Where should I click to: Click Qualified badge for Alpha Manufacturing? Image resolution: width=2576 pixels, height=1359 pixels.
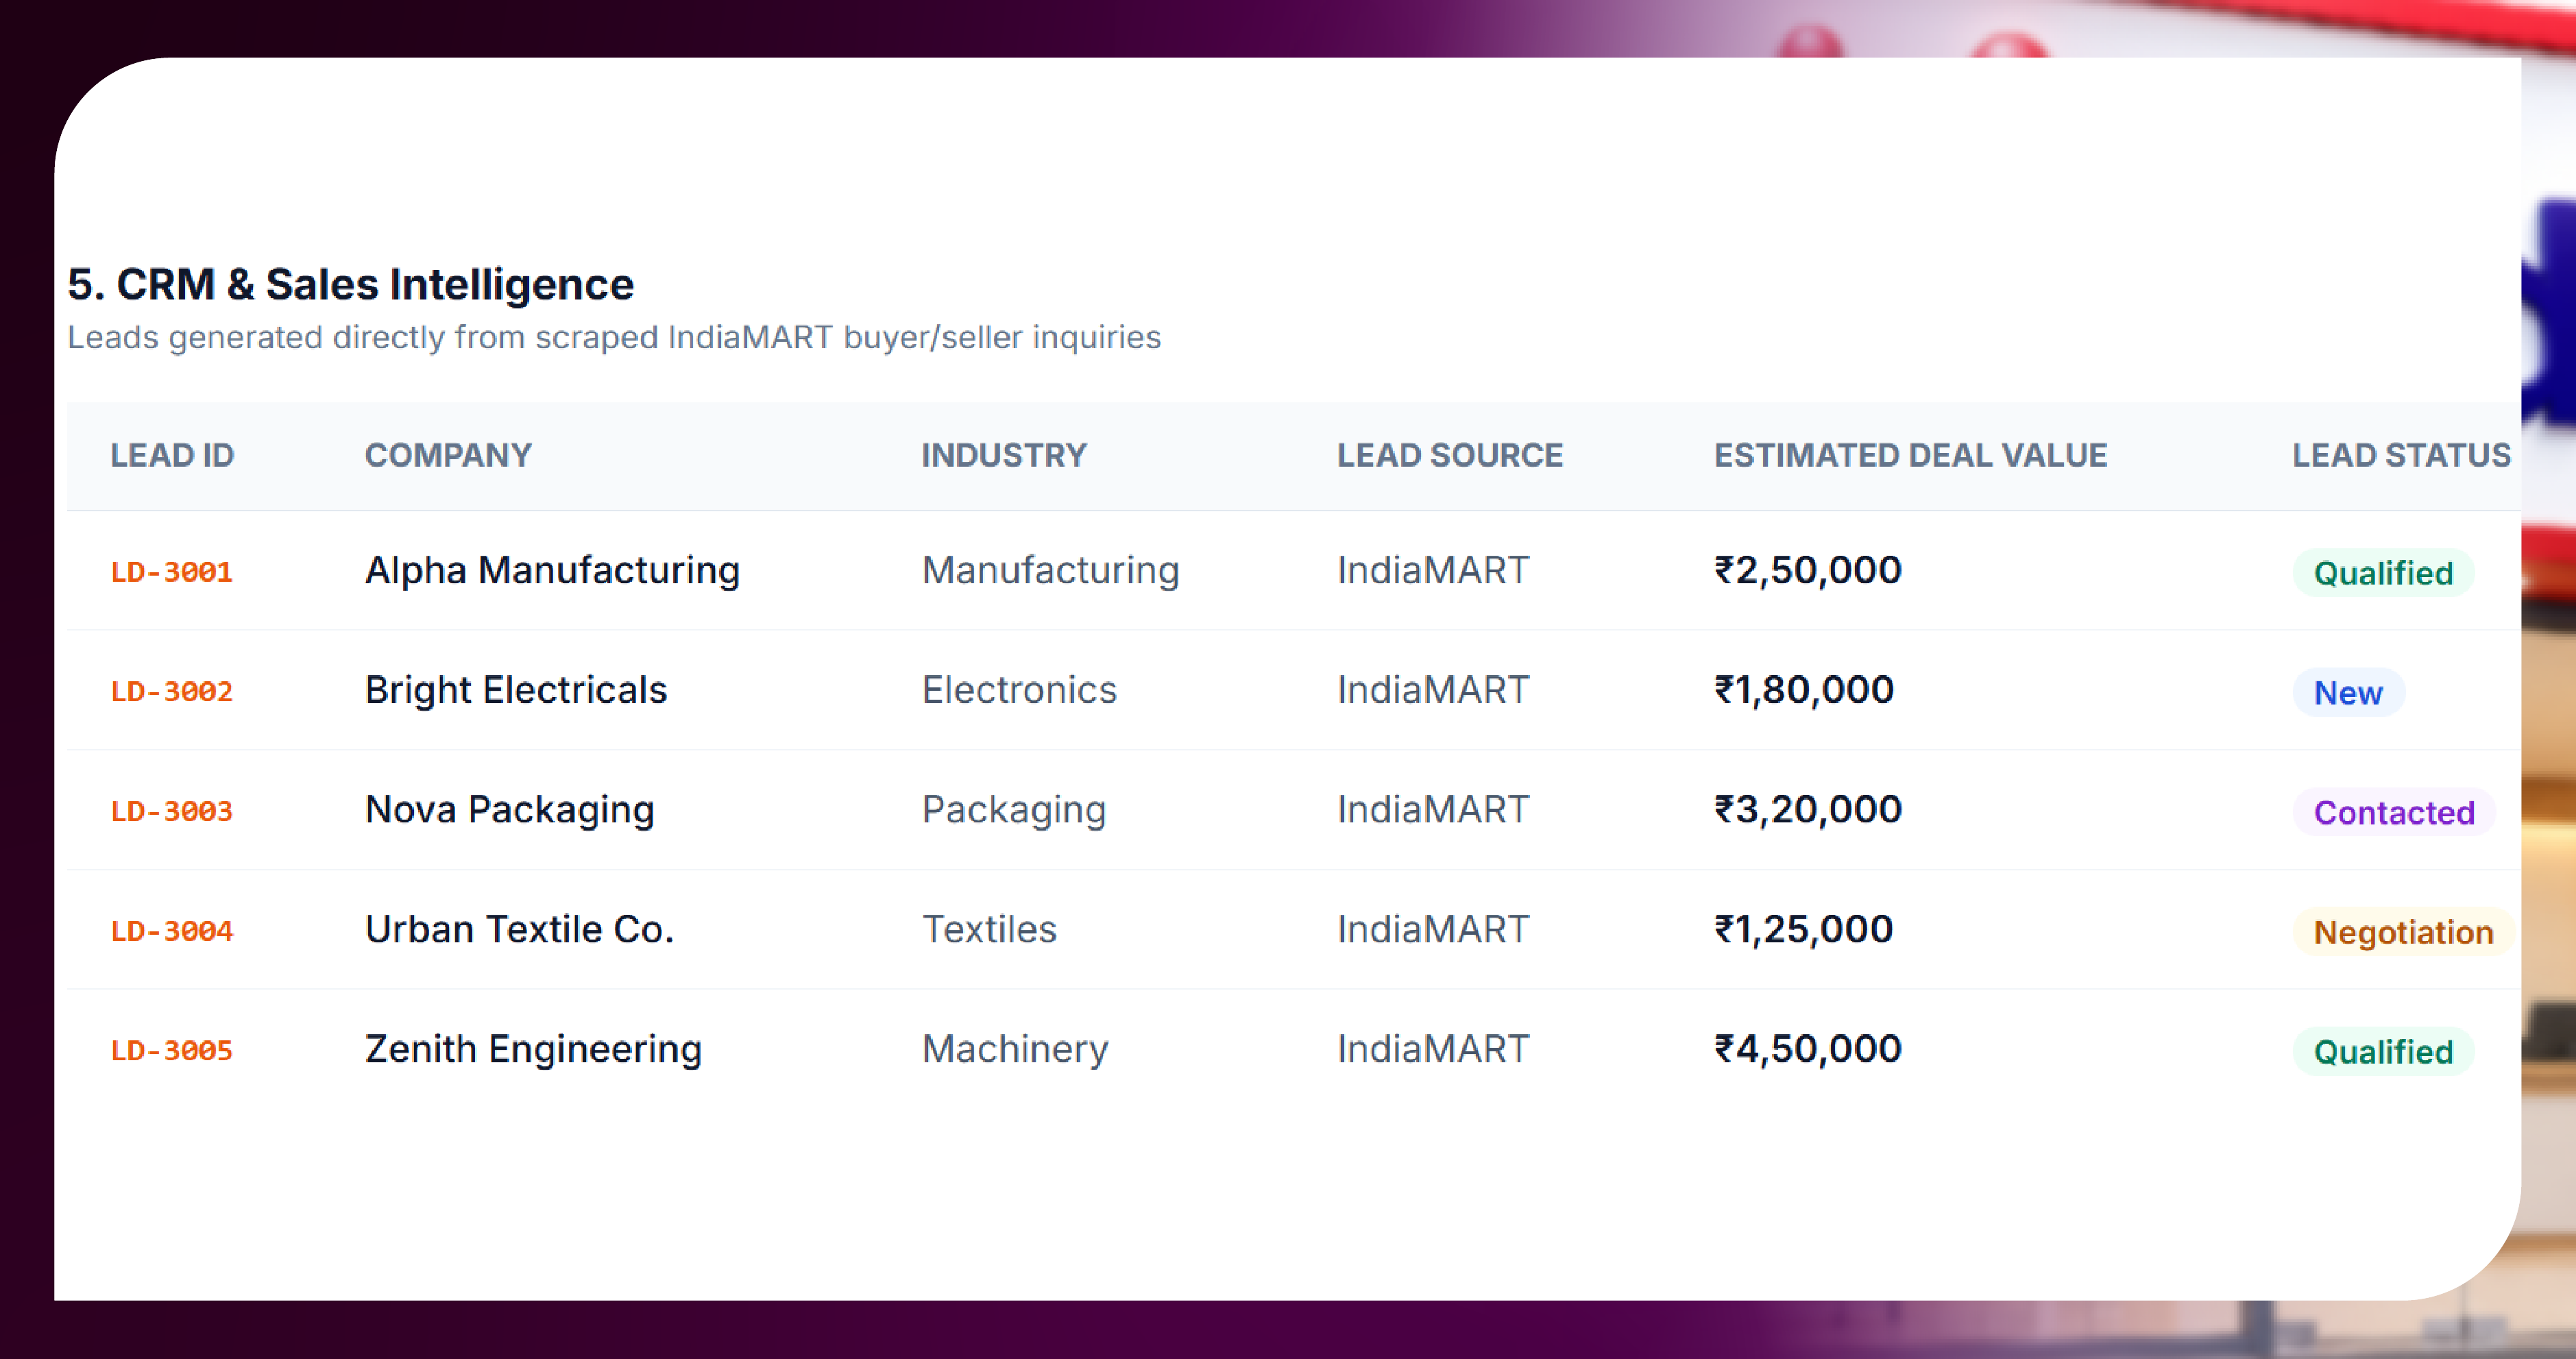2383,573
